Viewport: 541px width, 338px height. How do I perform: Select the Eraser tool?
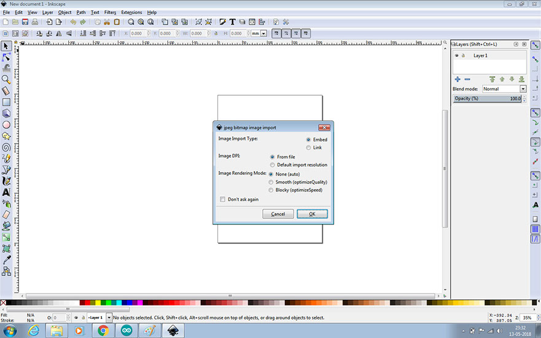[6, 215]
